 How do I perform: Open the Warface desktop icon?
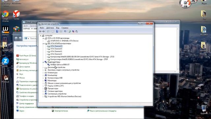5,30
